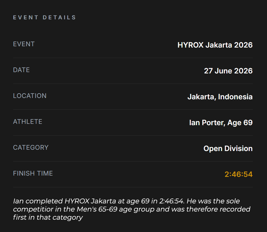The height and width of the screenshot is (232, 267).
Task: Select the CATEGORY label
Action: [x=31, y=148]
